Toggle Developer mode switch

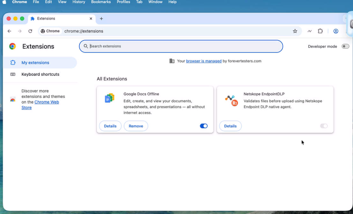(x=345, y=47)
